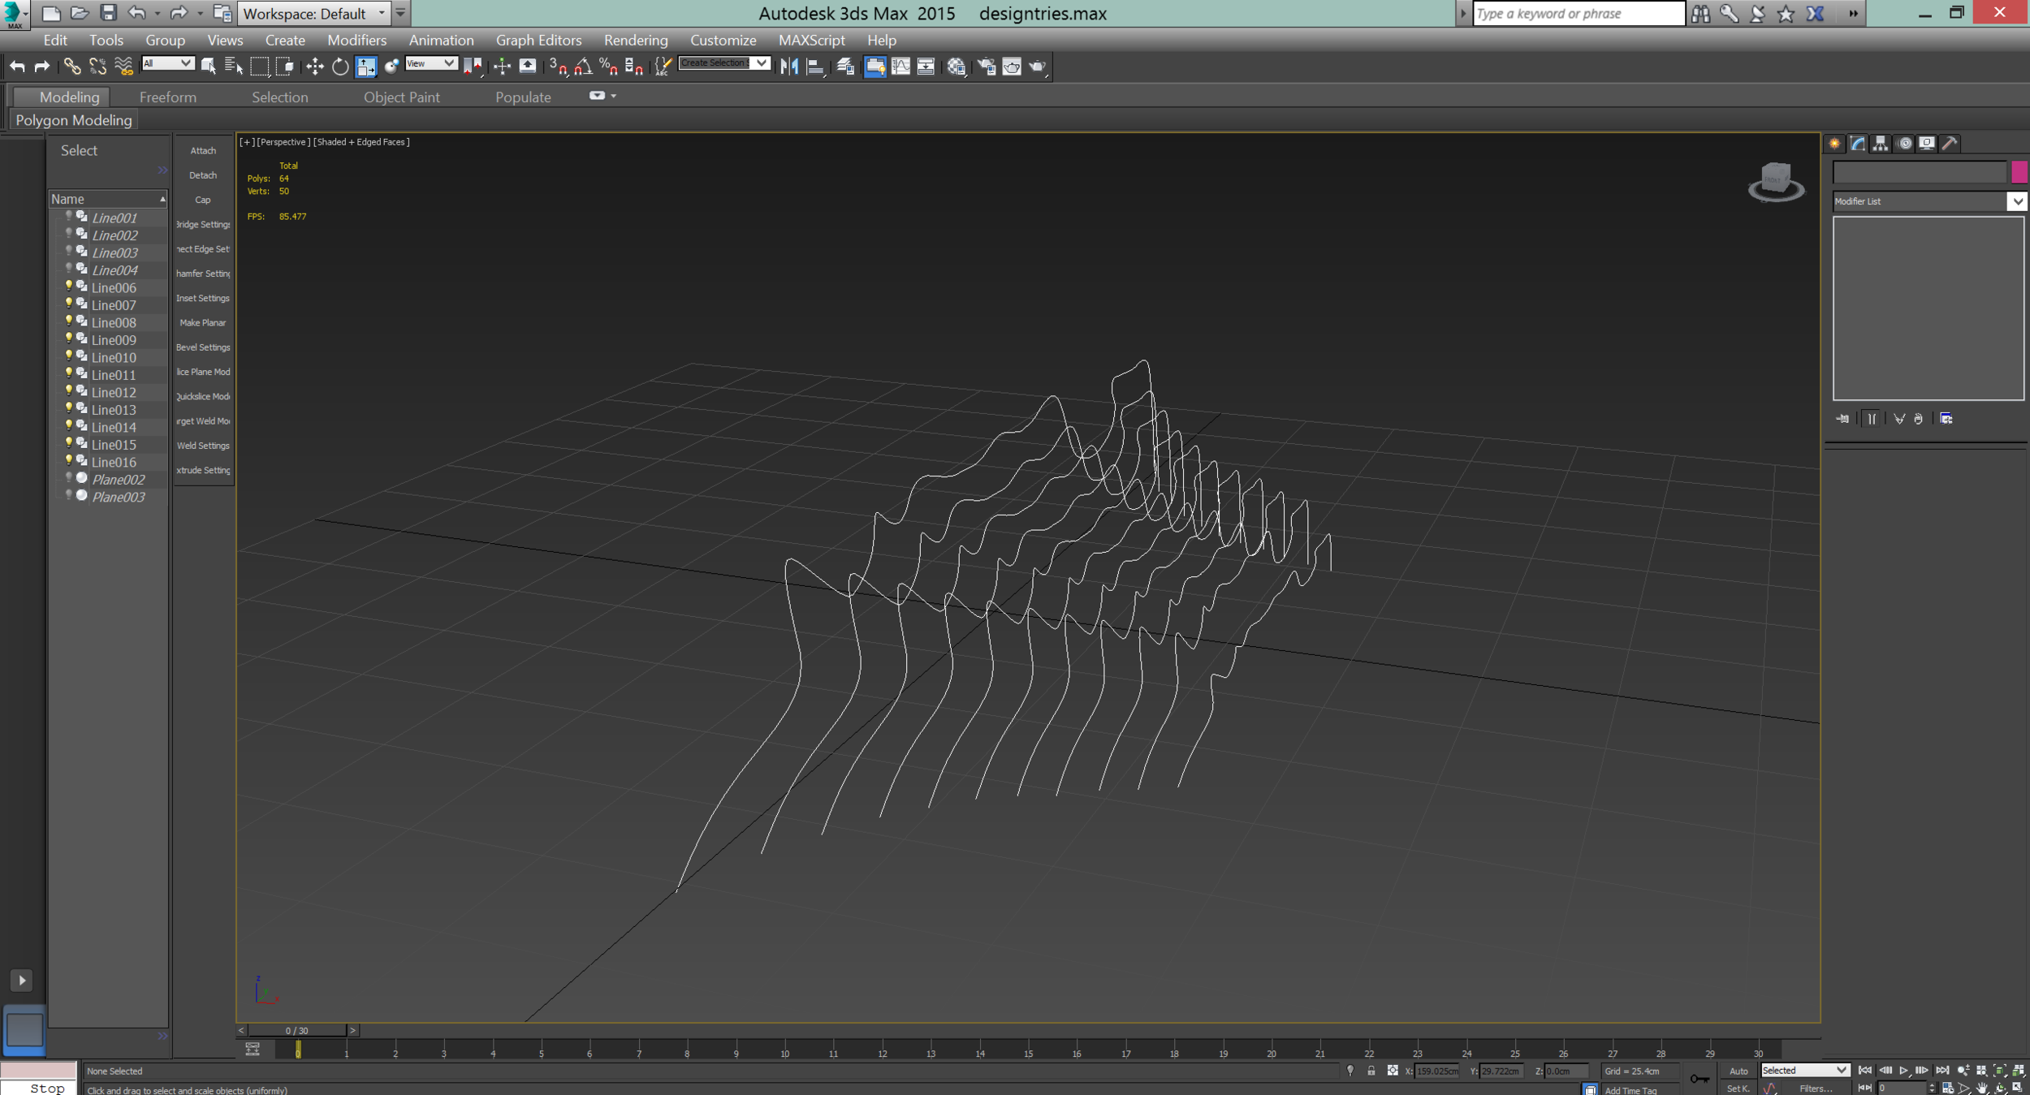Select the Move tool in main toolbar
2030x1095 pixels.
click(314, 67)
